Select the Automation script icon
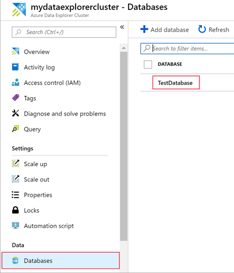This screenshot has width=234, height=273. (x=15, y=226)
